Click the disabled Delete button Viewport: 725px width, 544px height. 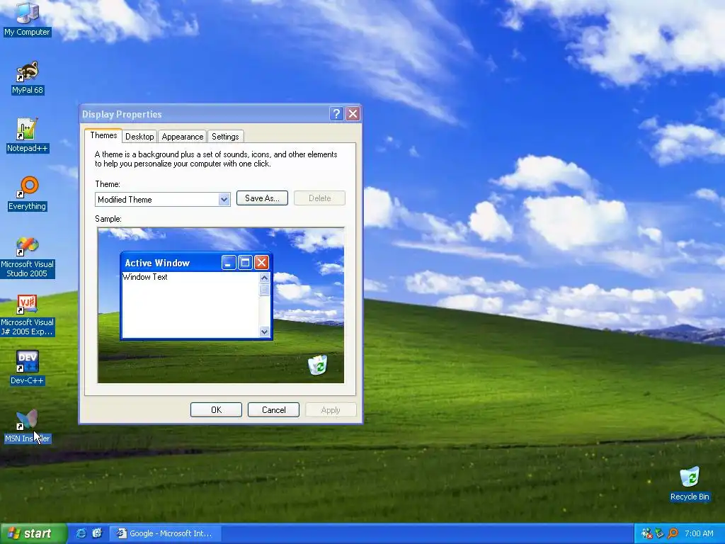pyautogui.click(x=319, y=198)
